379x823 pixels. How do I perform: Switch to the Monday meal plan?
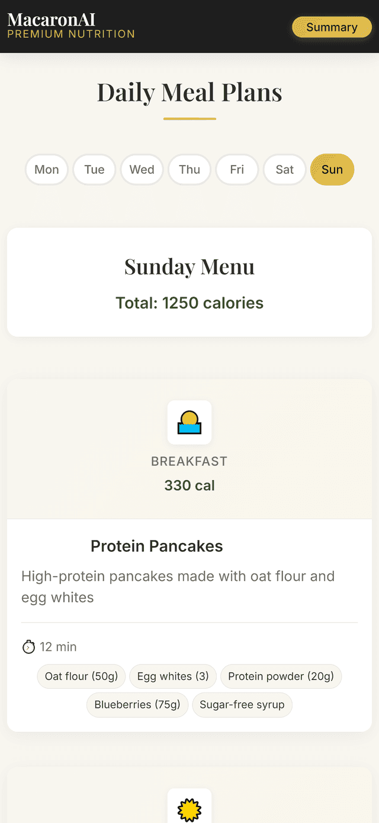click(47, 169)
